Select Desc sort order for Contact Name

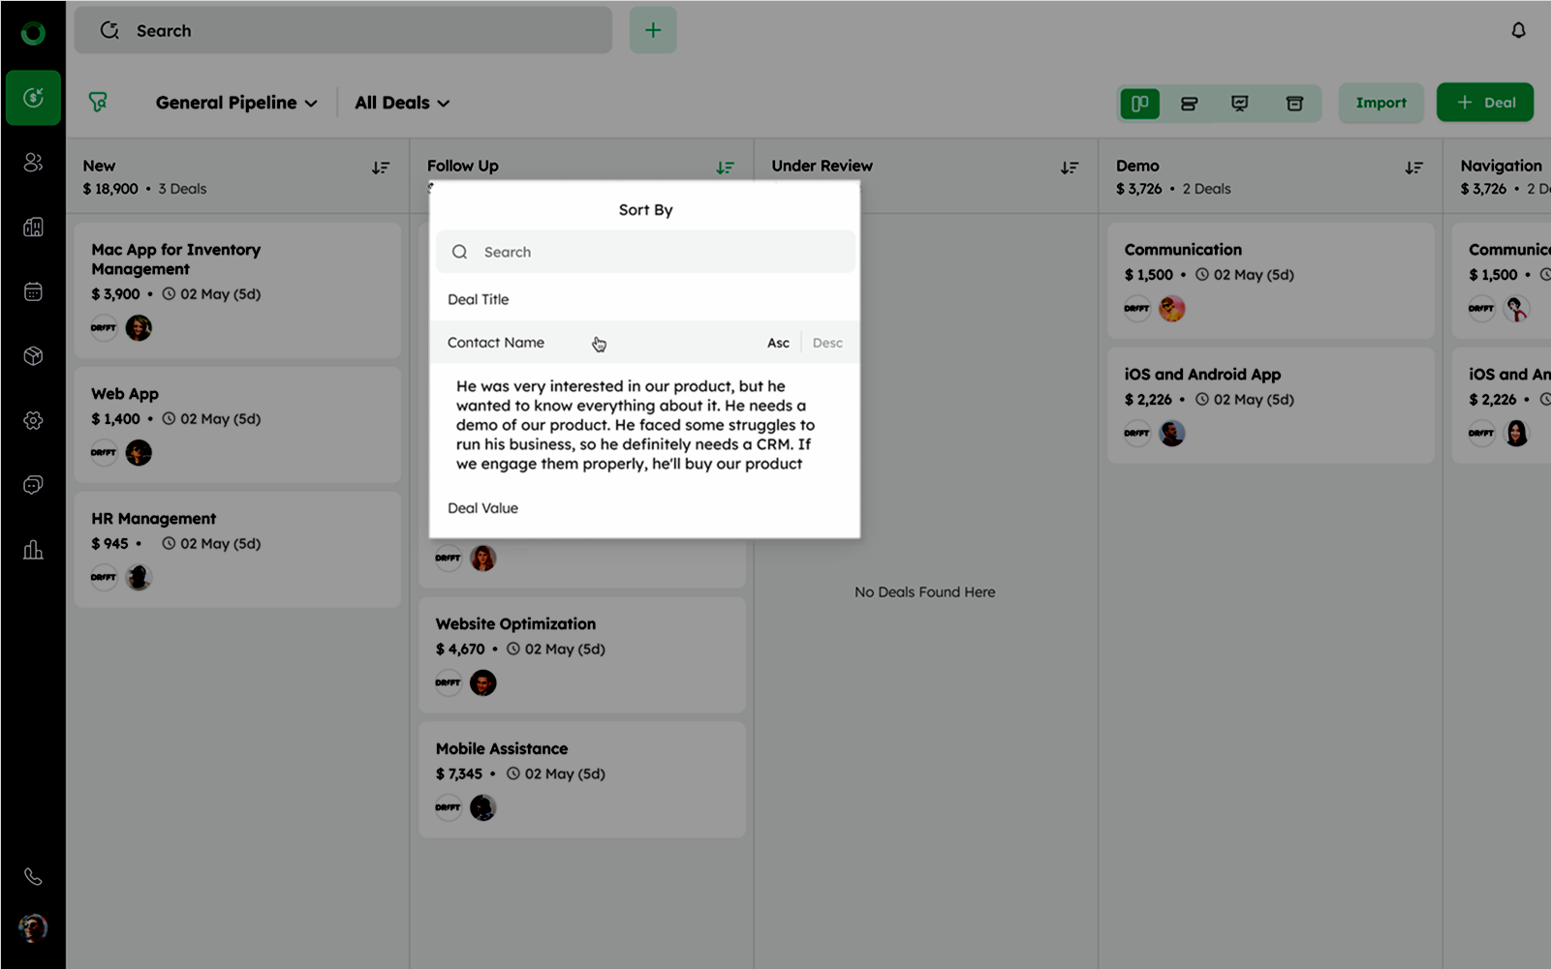pyautogui.click(x=827, y=343)
